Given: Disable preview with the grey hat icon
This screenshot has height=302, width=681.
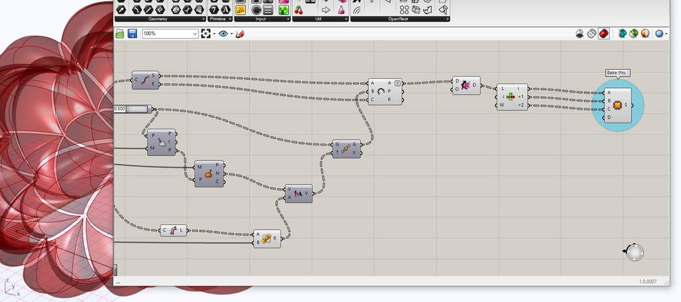Looking at the screenshot, I should (x=579, y=33).
